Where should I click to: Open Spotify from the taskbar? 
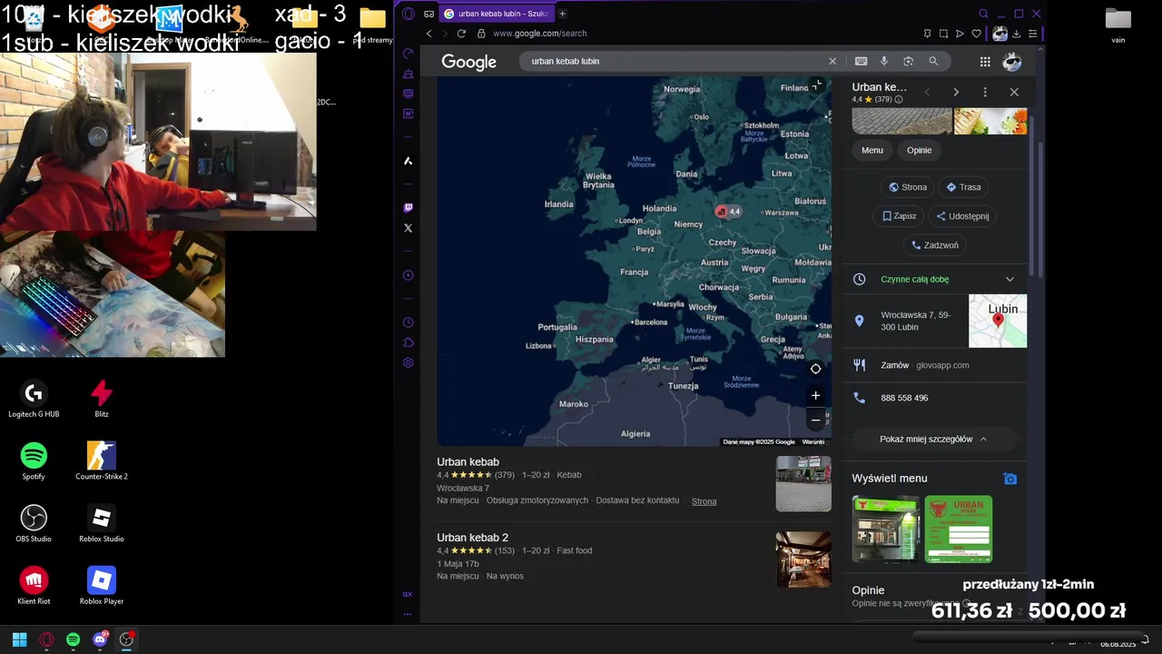coord(73,639)
